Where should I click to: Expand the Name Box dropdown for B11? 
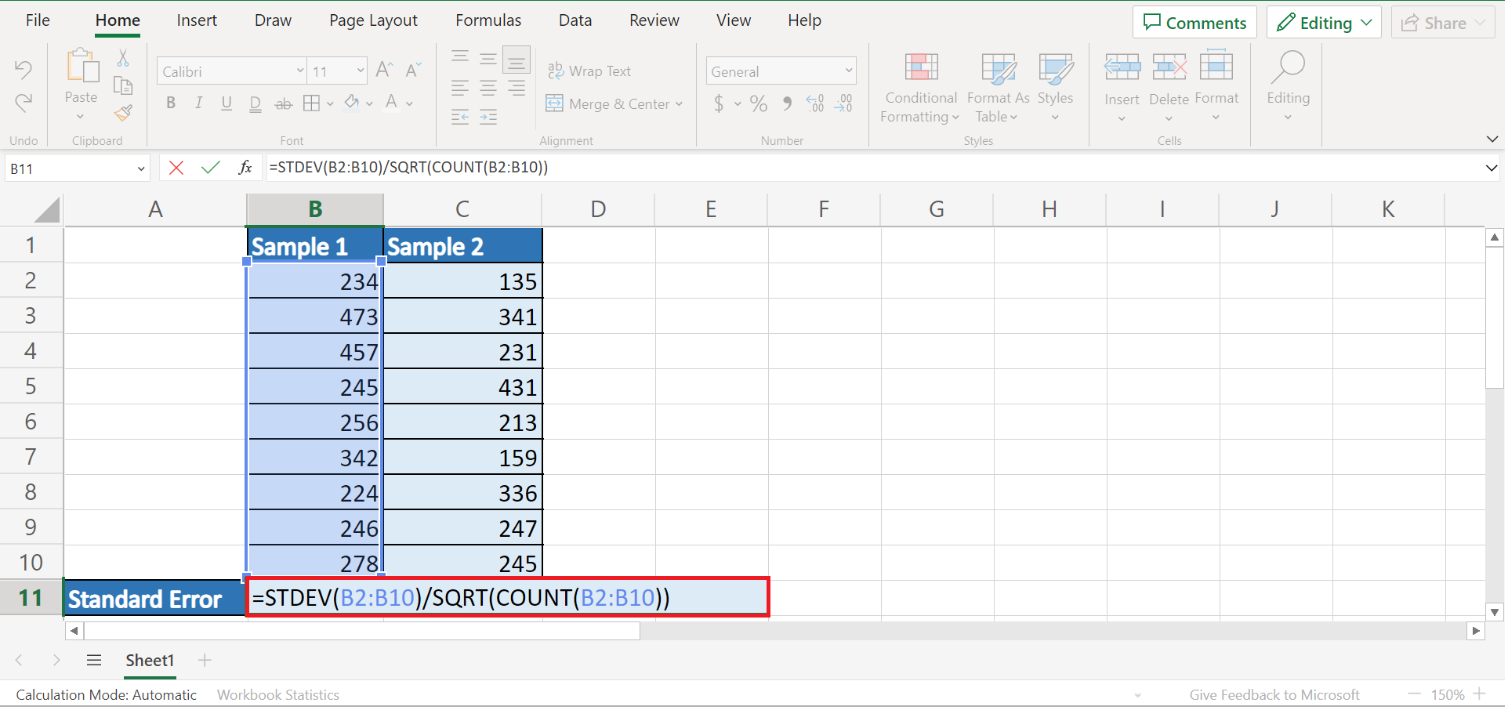coord(141,168)
